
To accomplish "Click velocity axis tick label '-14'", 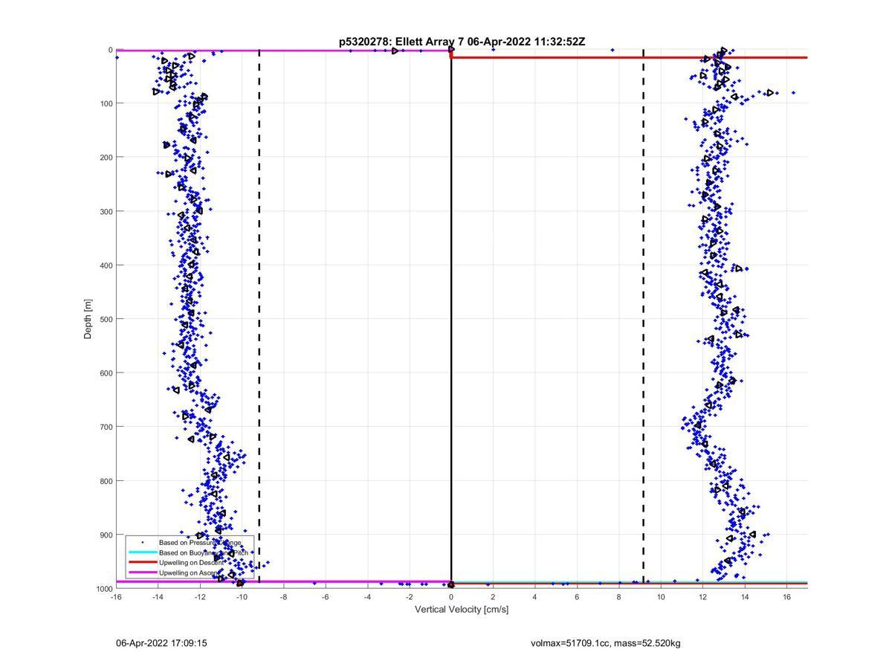I will click(158, 597).
